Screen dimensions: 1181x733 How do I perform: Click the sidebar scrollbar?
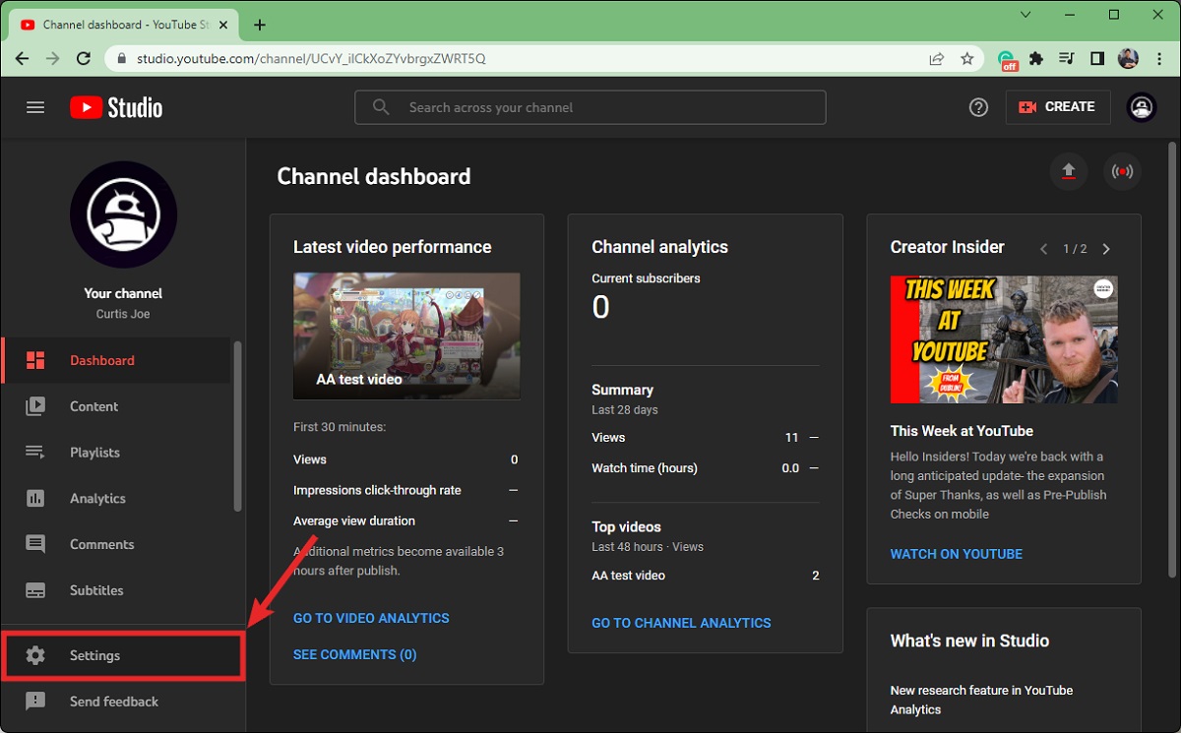click(237, 425)
